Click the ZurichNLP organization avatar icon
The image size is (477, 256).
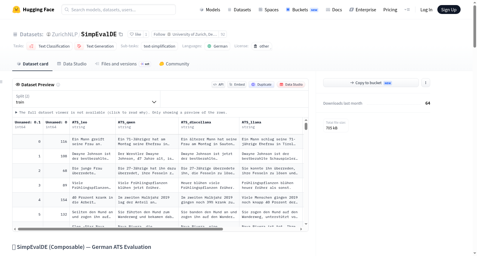click(x=49, y=34)
